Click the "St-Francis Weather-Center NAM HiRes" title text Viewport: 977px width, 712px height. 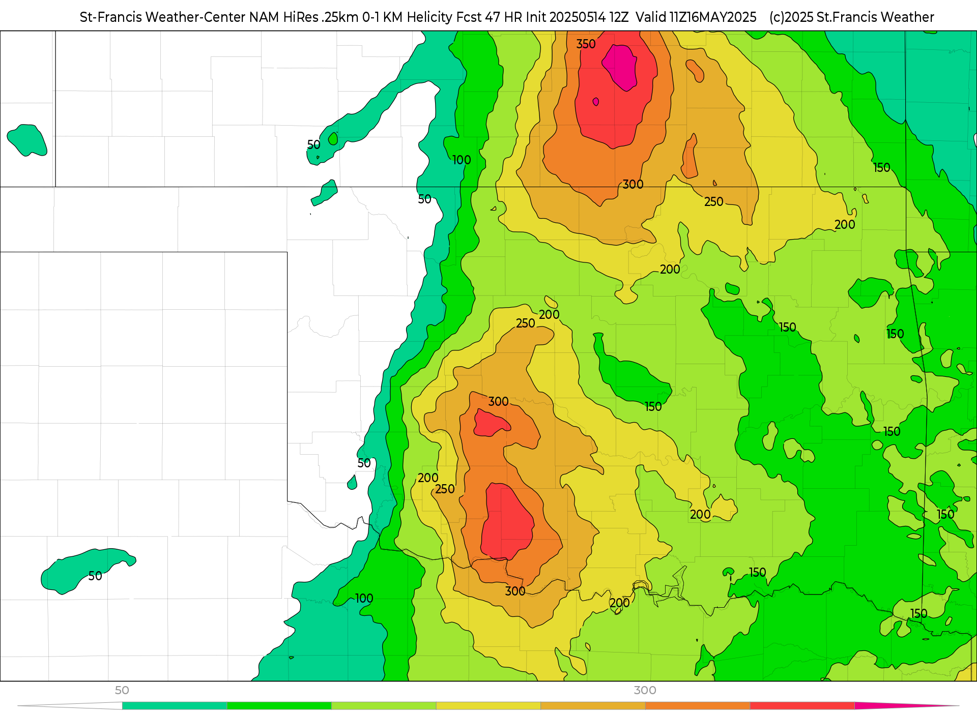pos(199,17)
